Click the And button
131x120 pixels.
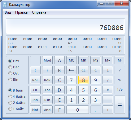[47, 110]
